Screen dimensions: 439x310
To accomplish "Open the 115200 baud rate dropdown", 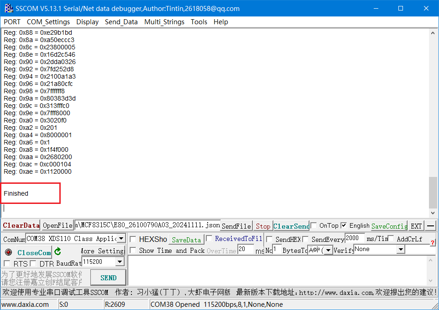I will [x=120, y=262].
